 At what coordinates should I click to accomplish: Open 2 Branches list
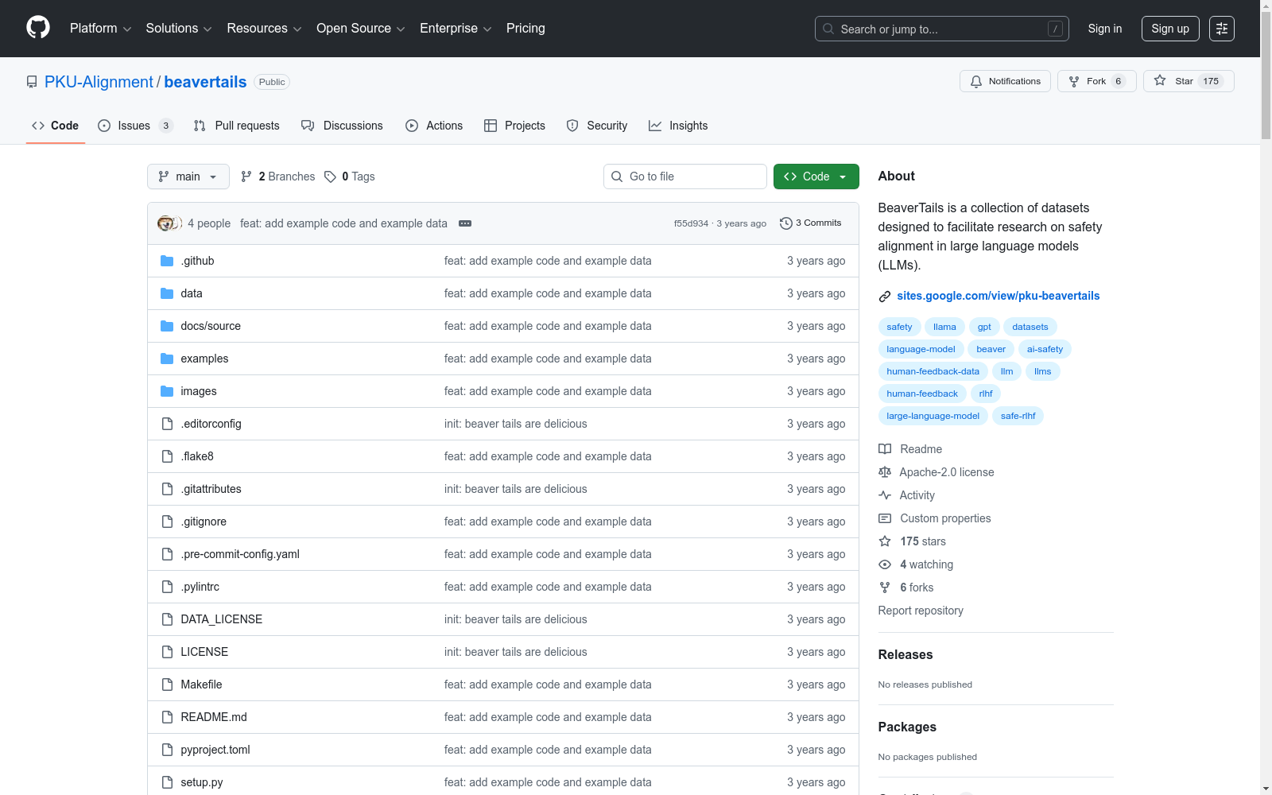point(278,176)
